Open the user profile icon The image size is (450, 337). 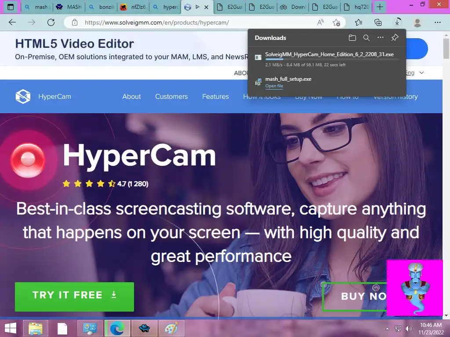417,22
